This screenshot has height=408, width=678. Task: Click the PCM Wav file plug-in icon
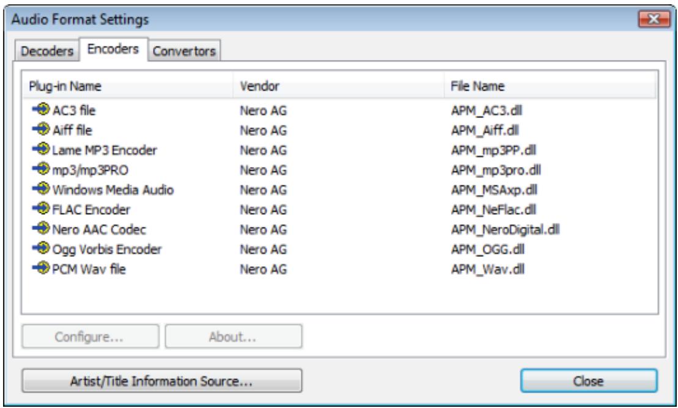(41, 269)
